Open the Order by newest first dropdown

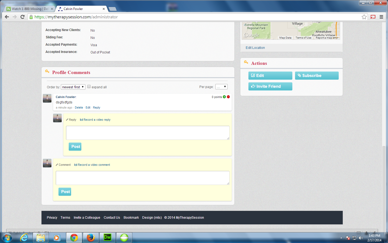73,87
